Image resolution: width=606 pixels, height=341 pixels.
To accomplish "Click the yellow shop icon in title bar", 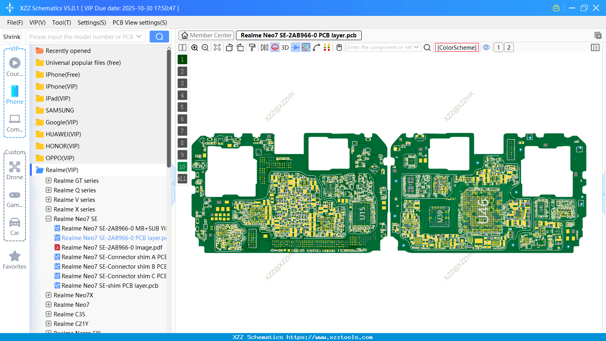I will coord(556,8).
